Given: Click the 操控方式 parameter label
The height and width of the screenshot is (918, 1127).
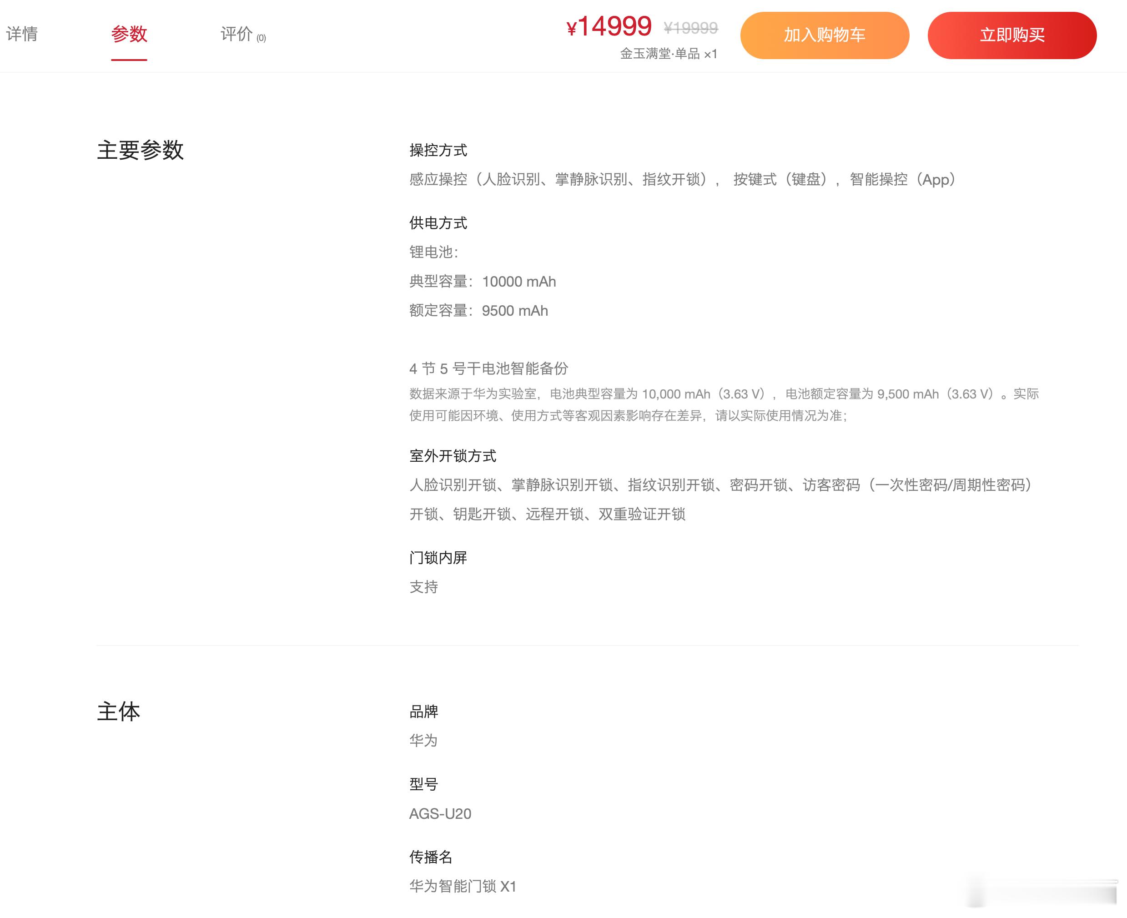Looking at the screenshot, I should (x=438, y=151).
